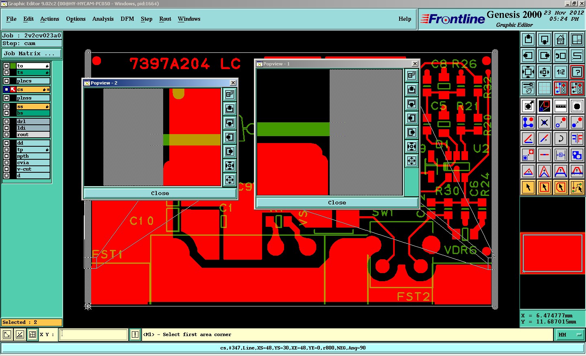Select the ruler measure tool
This screenshot has height=356, width=586.
click(x=561, y=106)
